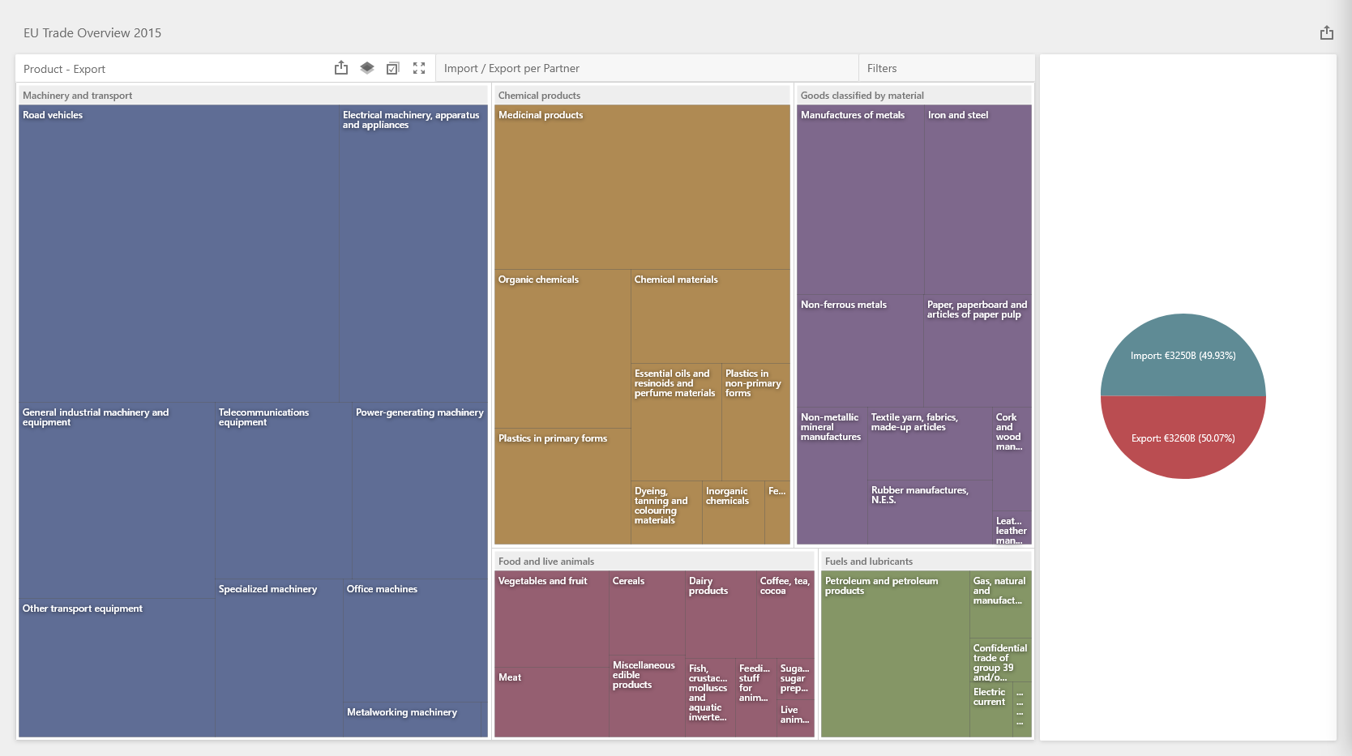Click the Machinery and transport group header
The image size is (1352, 756).
click(x=78, y=96)
